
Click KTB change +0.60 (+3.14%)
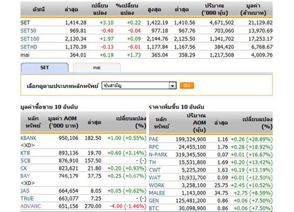pyautogui.click(x=126, y=153)
